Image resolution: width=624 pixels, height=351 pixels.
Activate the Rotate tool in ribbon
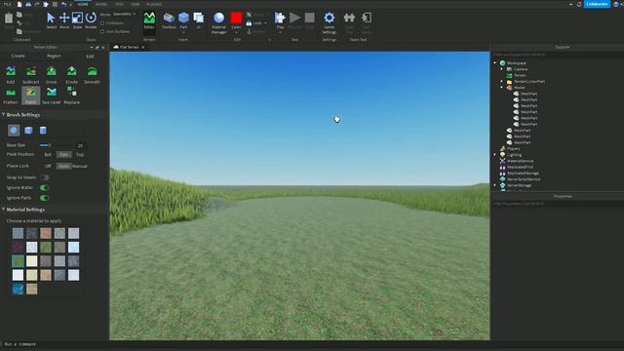[x=91, y=20]
